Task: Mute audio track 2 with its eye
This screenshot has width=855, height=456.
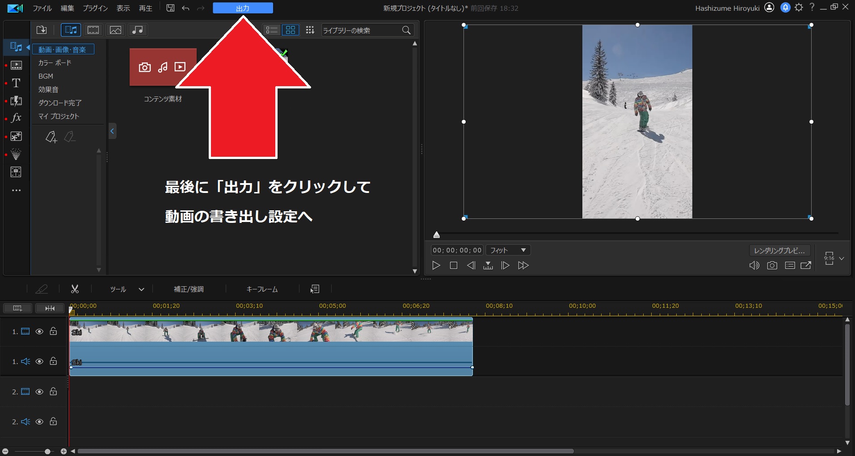Action: pos(39,422)
